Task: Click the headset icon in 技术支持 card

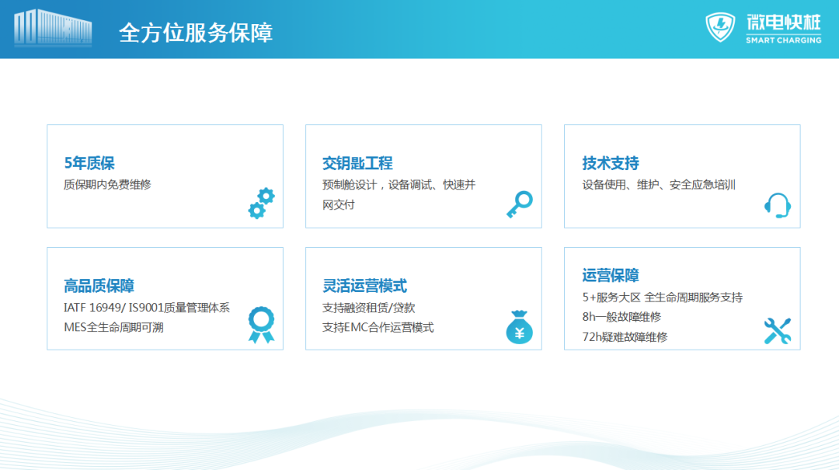Action: pyautogui.click(x=778, y=206)
